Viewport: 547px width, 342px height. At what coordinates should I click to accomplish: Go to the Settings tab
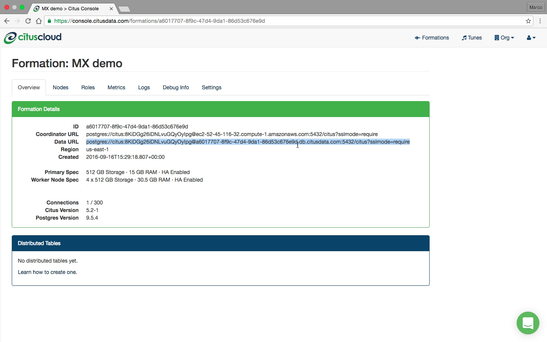[211, 87]
